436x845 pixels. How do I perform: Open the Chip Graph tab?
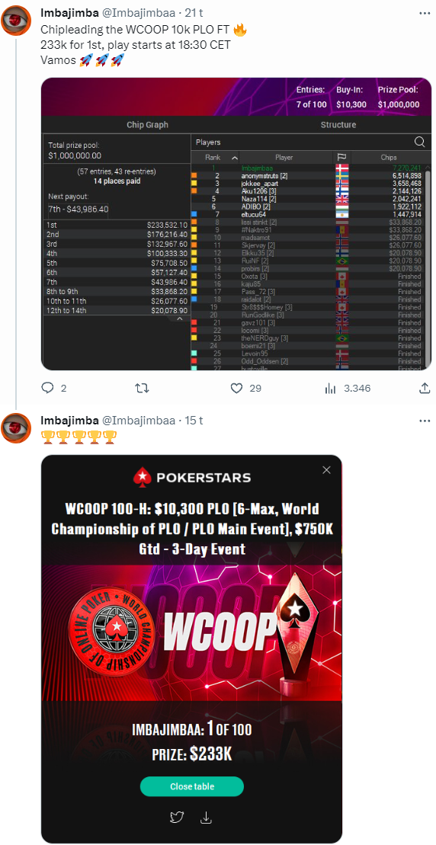(x=148, y=124)
